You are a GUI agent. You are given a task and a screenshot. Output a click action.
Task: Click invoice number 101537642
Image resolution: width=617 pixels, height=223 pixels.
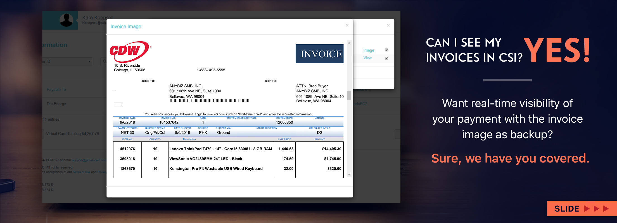(169, 122)
